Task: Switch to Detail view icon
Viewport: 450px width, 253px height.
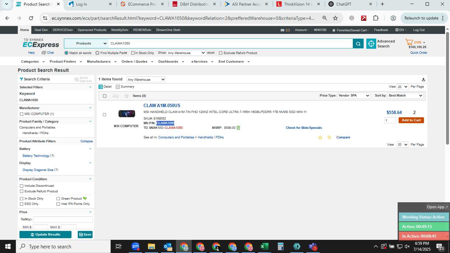Action: pyautogui.click(x=101, y=87)
